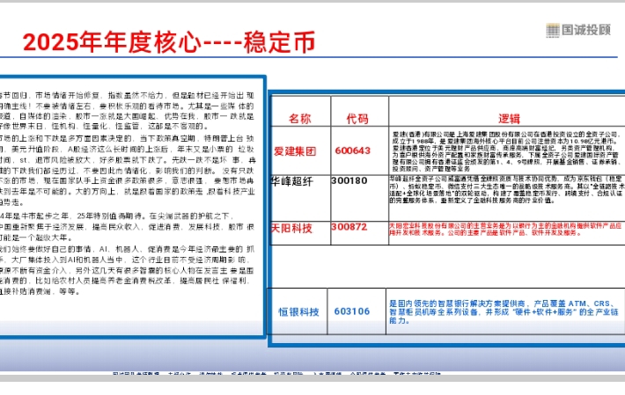Click the 代码 column header
The width and height of the screenshot is (625, 395).
357,119
